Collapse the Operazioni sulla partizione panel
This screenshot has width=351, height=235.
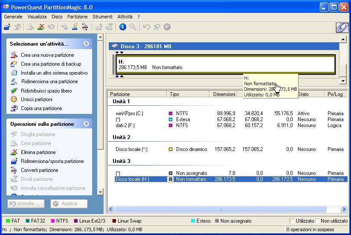86,124
